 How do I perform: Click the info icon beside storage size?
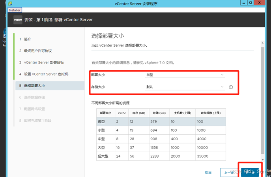[231, 87]
